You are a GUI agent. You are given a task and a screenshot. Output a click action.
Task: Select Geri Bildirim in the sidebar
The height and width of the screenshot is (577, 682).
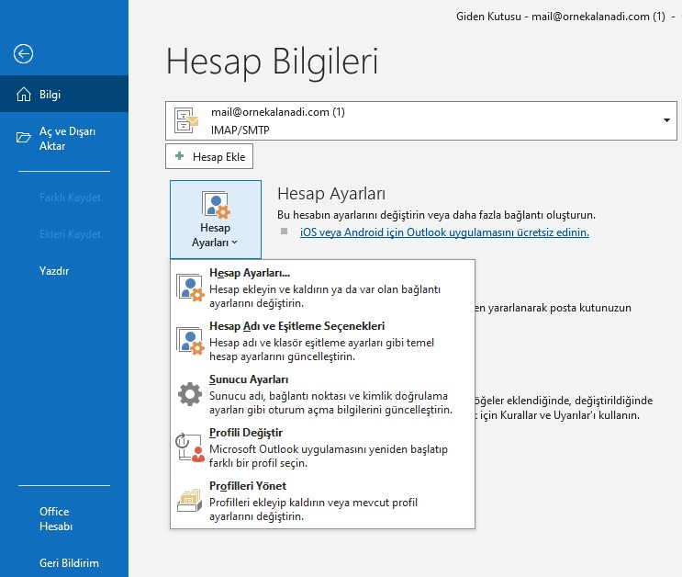click(x=69, y=563)
